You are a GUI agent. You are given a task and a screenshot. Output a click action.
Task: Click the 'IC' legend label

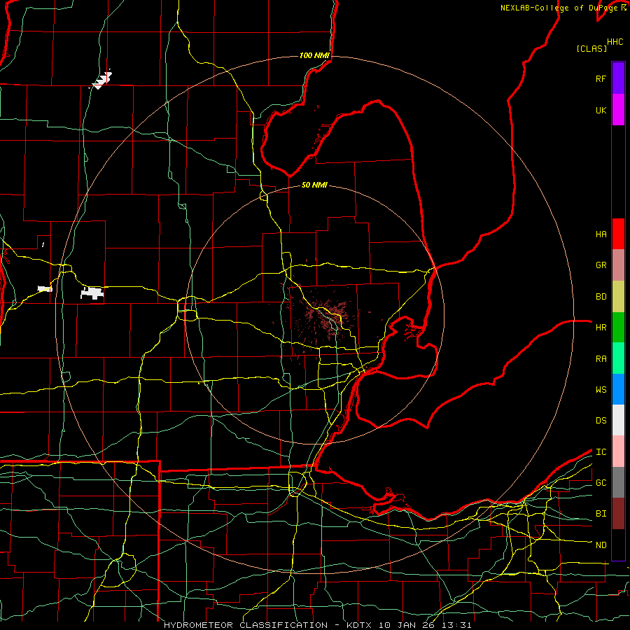tap(601, 452)
